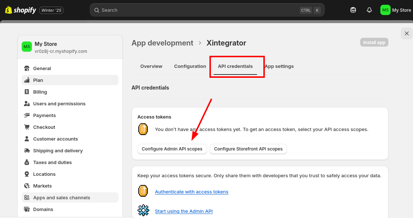Focus the Search field
This screenshot has width=413, height=218.
pyautogui.click(x=207, y=10)
